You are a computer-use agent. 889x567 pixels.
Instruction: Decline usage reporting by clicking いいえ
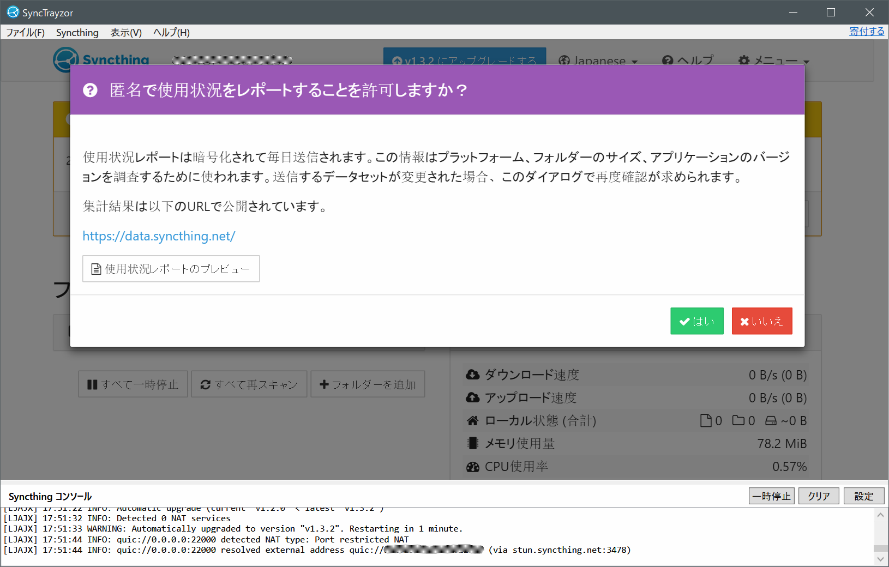pyautogui.click(x=761, y=321)
